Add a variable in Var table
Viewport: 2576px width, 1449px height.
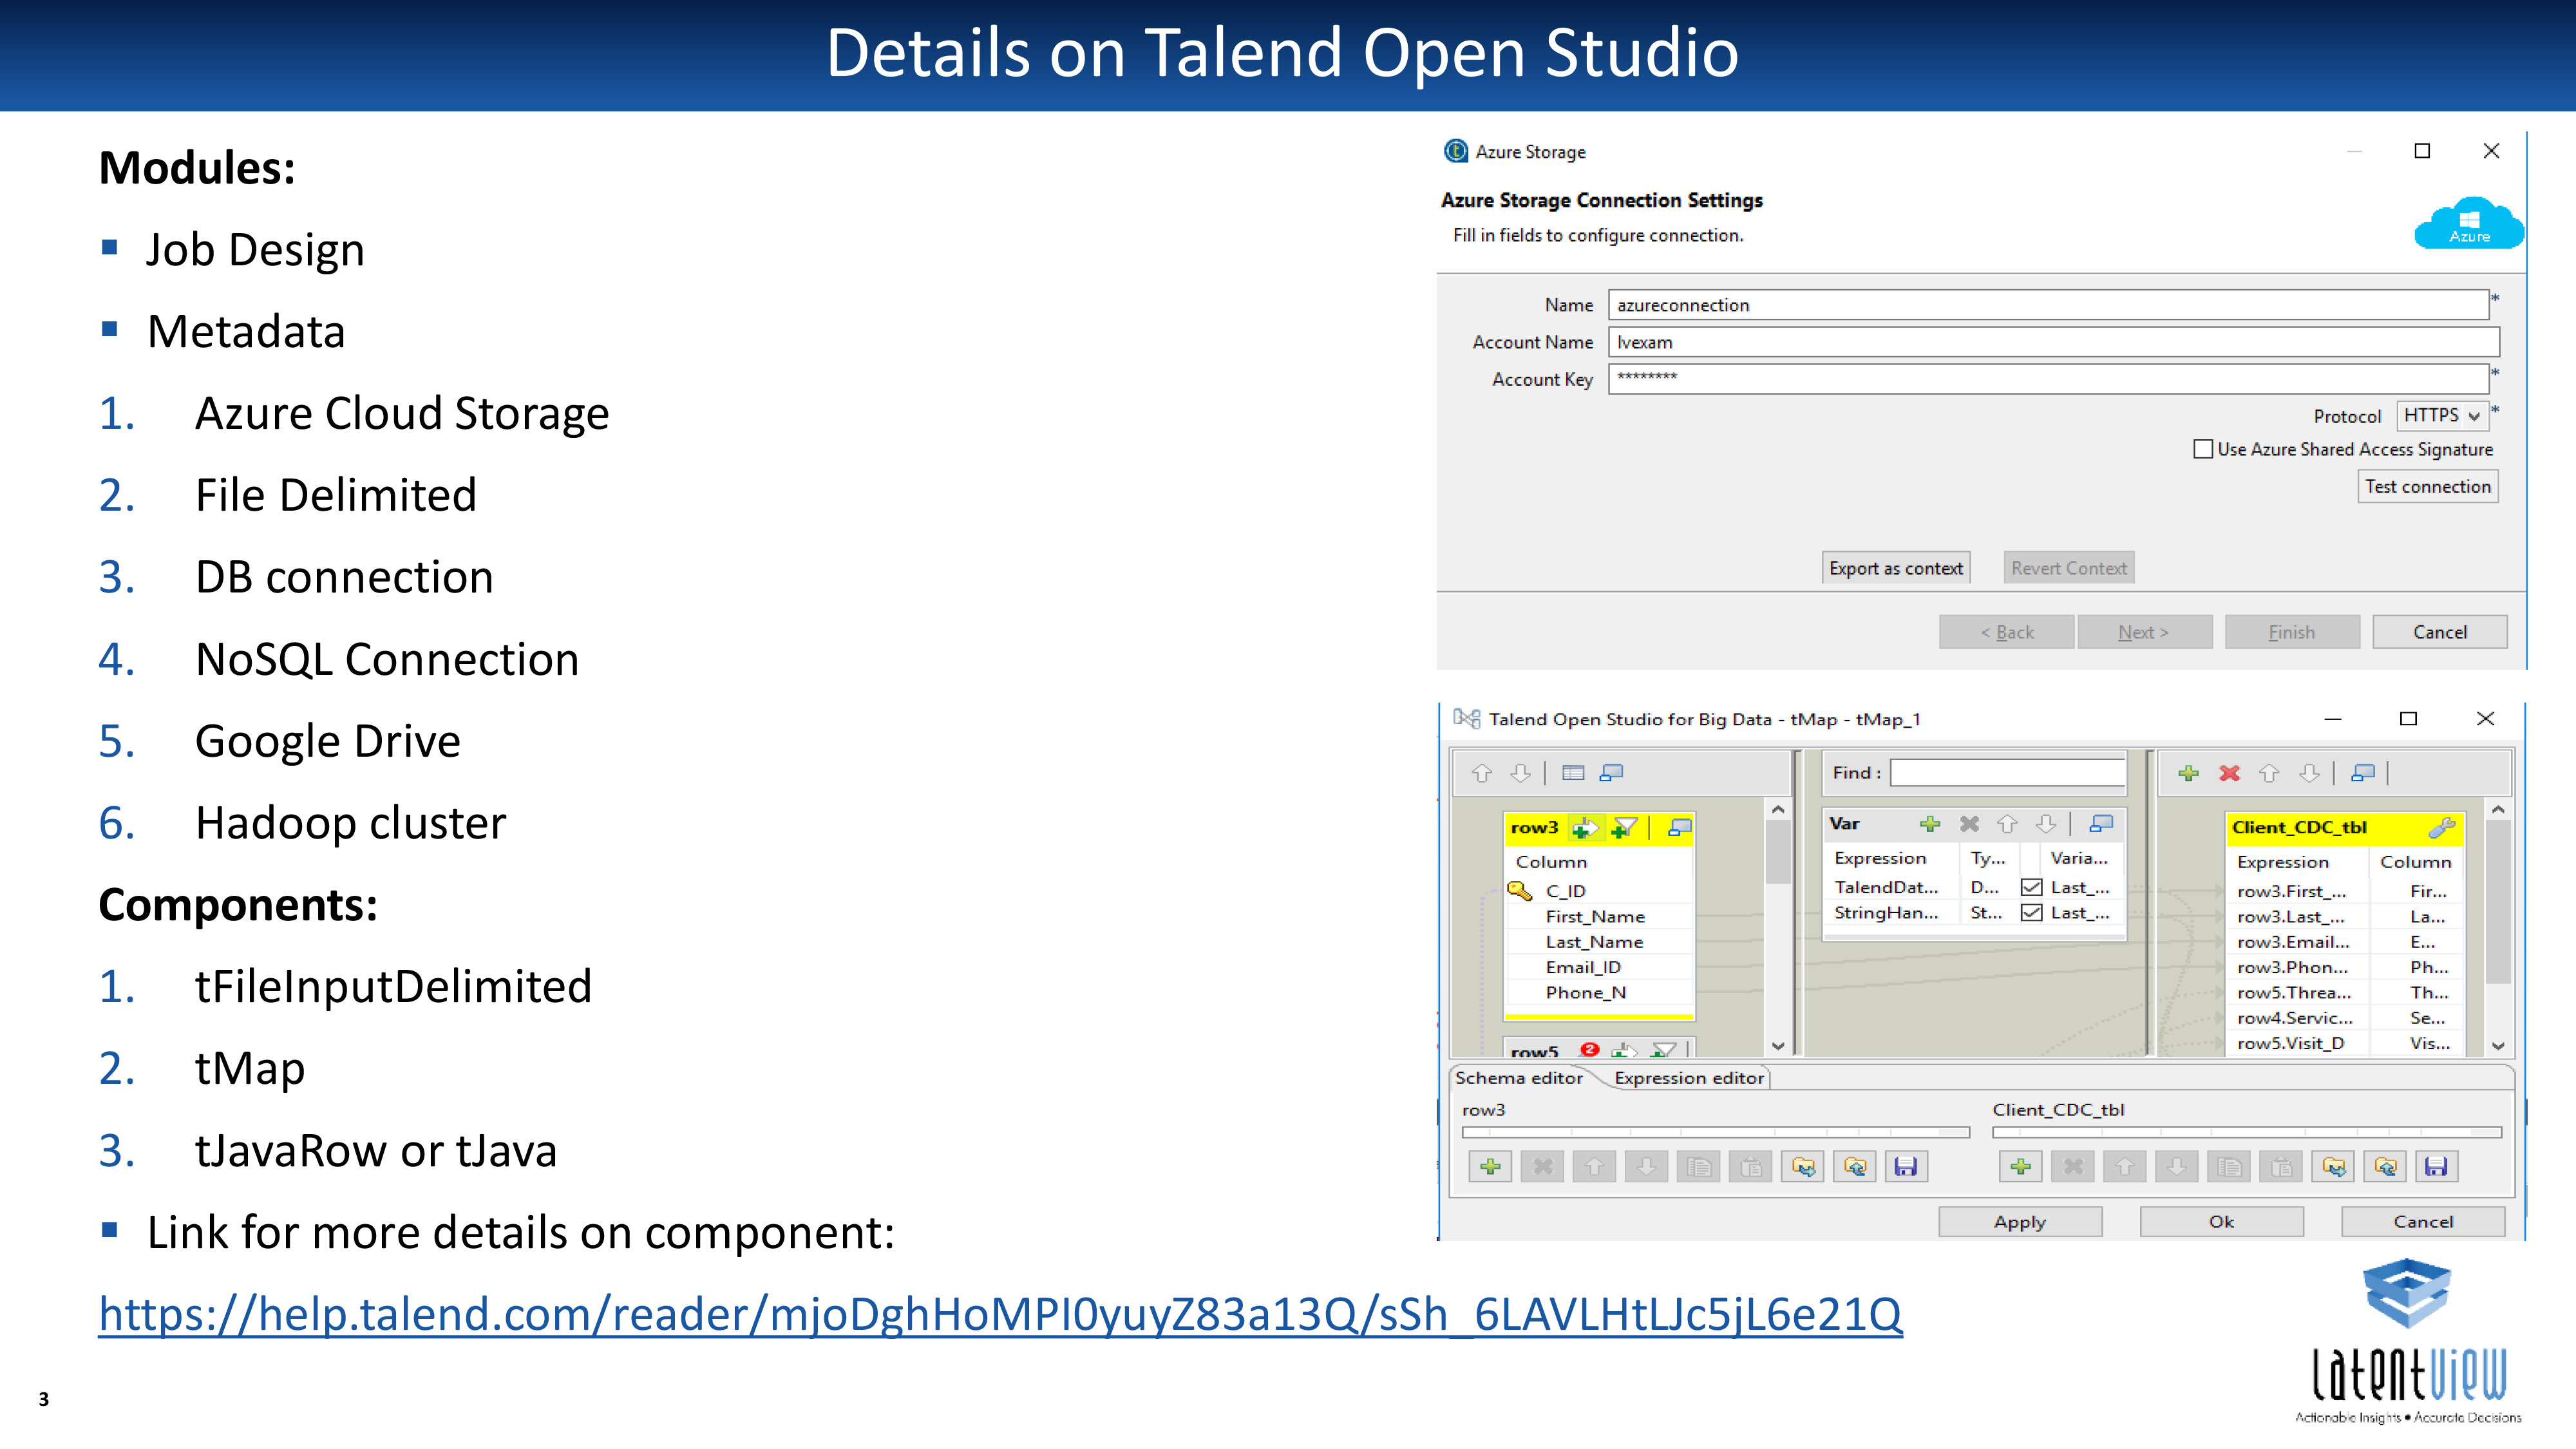(1930, 824)
